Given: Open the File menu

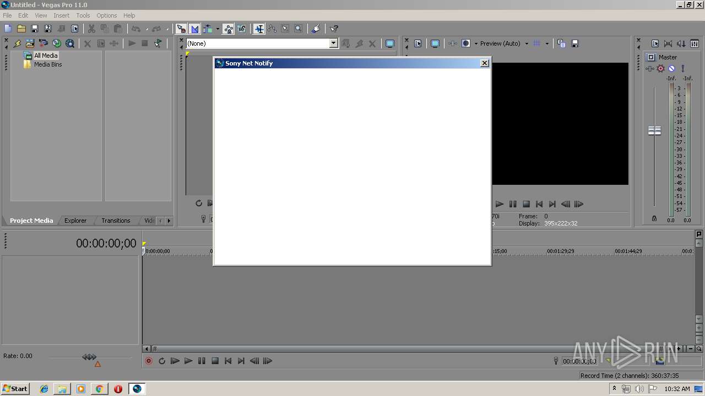Looking at the screenshot, I should 7,15.
